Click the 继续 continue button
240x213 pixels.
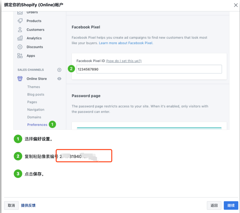pos(231,206)
